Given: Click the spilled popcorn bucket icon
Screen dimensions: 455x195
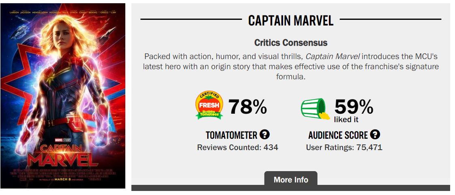Looking at the screenshot, I should [x=315, y=109].
